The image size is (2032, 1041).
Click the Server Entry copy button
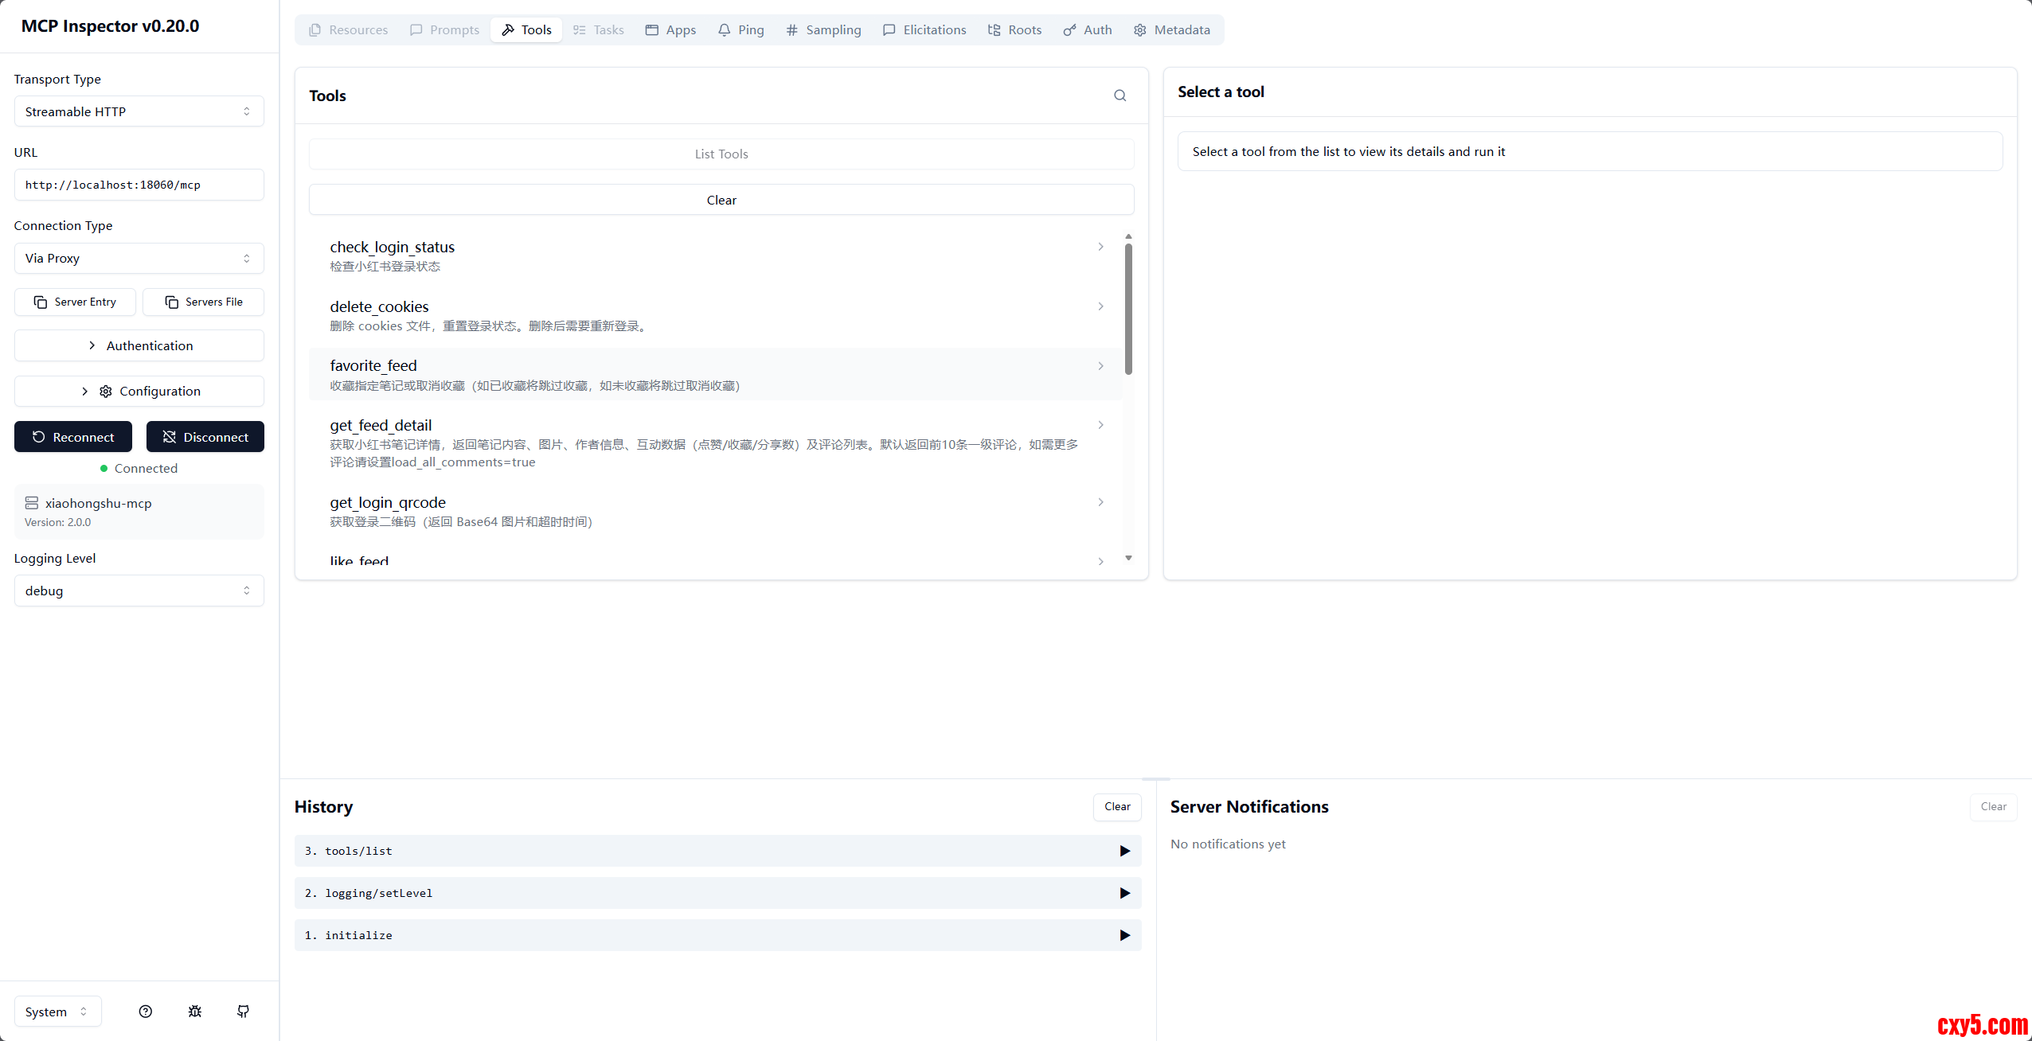(x=75, y=302)
